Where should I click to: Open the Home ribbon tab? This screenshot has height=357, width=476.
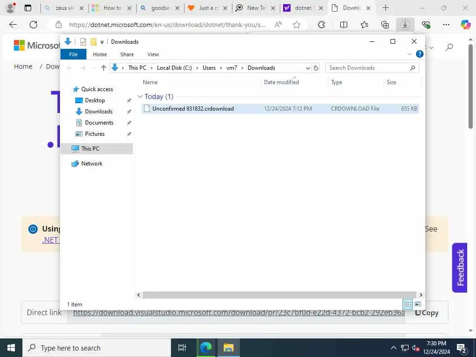[x=100, y=54]
